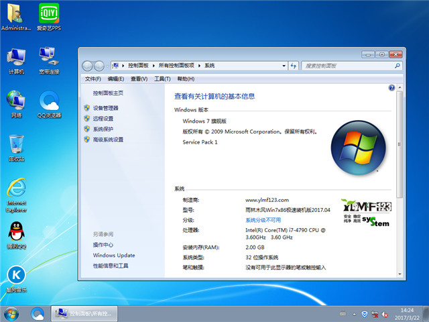Select the text 'Windows 7 旗舰版'
Image resolution: width=429 pixels, height=322 pixels.
point(204,121)
